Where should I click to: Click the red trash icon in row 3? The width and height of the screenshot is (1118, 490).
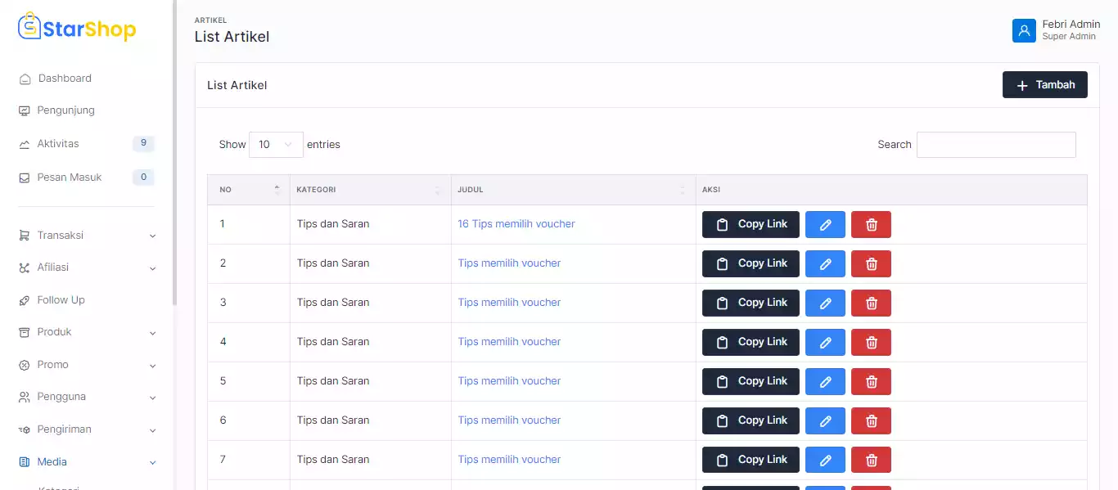pyautogui.click(x=871, y=303)
